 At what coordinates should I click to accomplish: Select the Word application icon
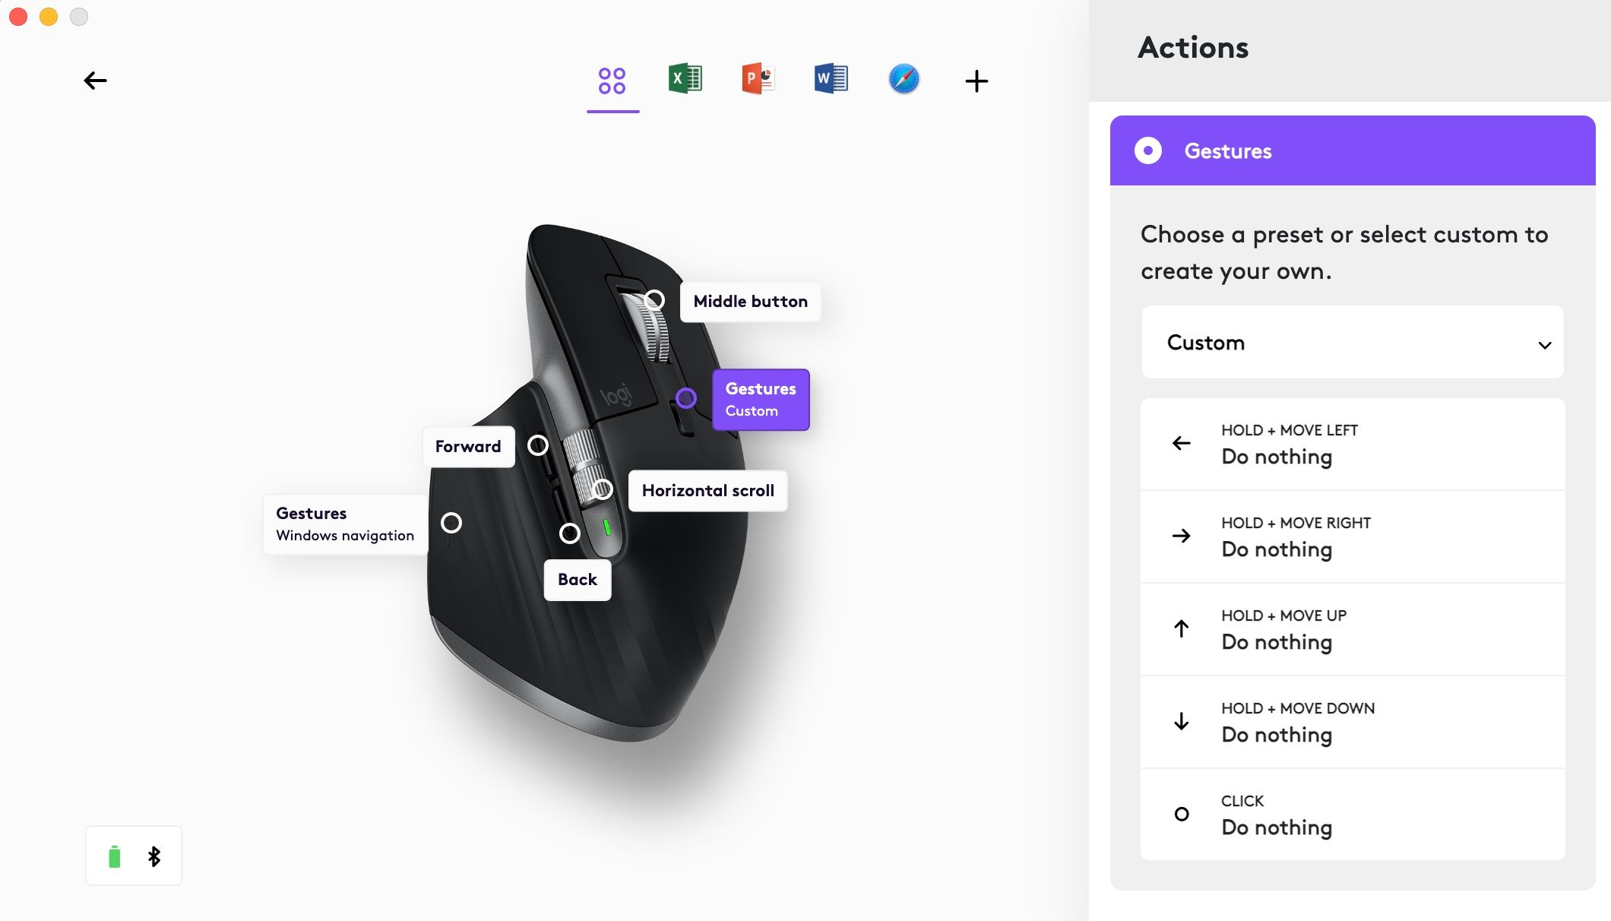(x=830, y=80)
